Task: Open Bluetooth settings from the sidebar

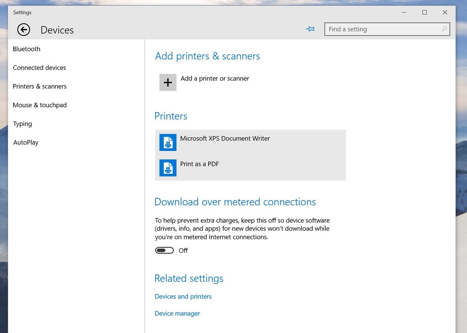Action: tap(26, 49)
